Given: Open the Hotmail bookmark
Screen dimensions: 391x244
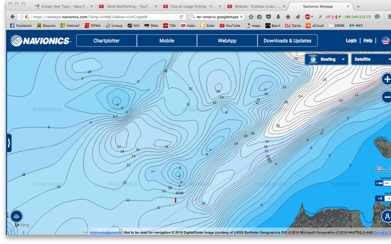Looking at the screenshot, I should point(70,25).
